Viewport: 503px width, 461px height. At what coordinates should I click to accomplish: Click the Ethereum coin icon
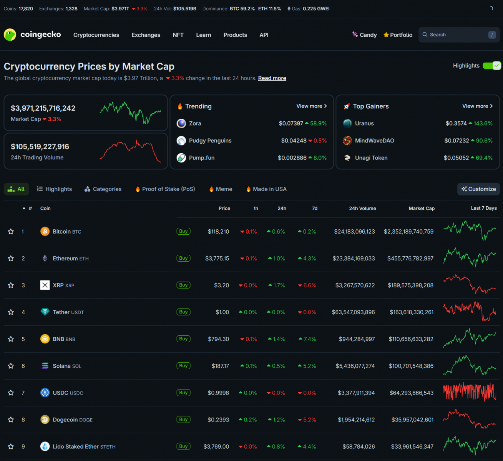pyautogui.click(x=45, y=258)
